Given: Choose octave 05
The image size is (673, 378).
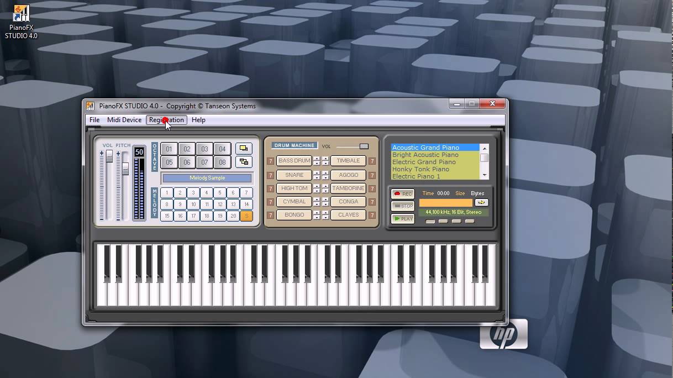Looking at the screenshot, I should [x=169, y=162].
